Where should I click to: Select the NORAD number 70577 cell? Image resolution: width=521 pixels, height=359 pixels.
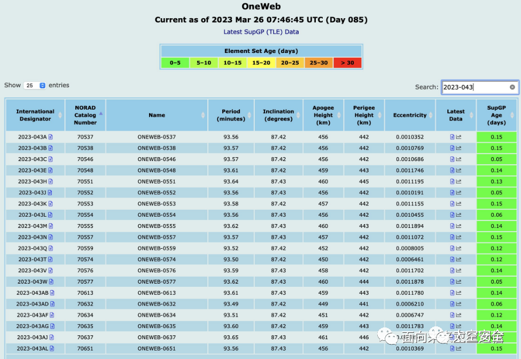tap(85, 282)
